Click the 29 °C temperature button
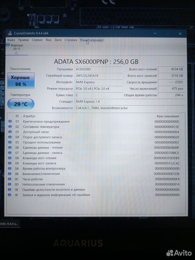This screenshot has width=195, height=260. click(21, 104)
